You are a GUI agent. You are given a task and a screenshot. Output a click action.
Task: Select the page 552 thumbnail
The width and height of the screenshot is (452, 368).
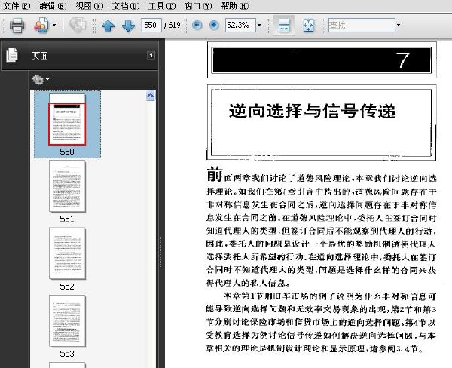point(67,253)
